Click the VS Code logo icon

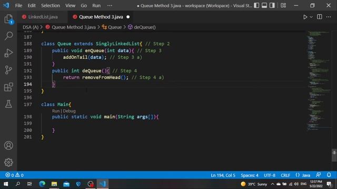(x=6, y=5)
